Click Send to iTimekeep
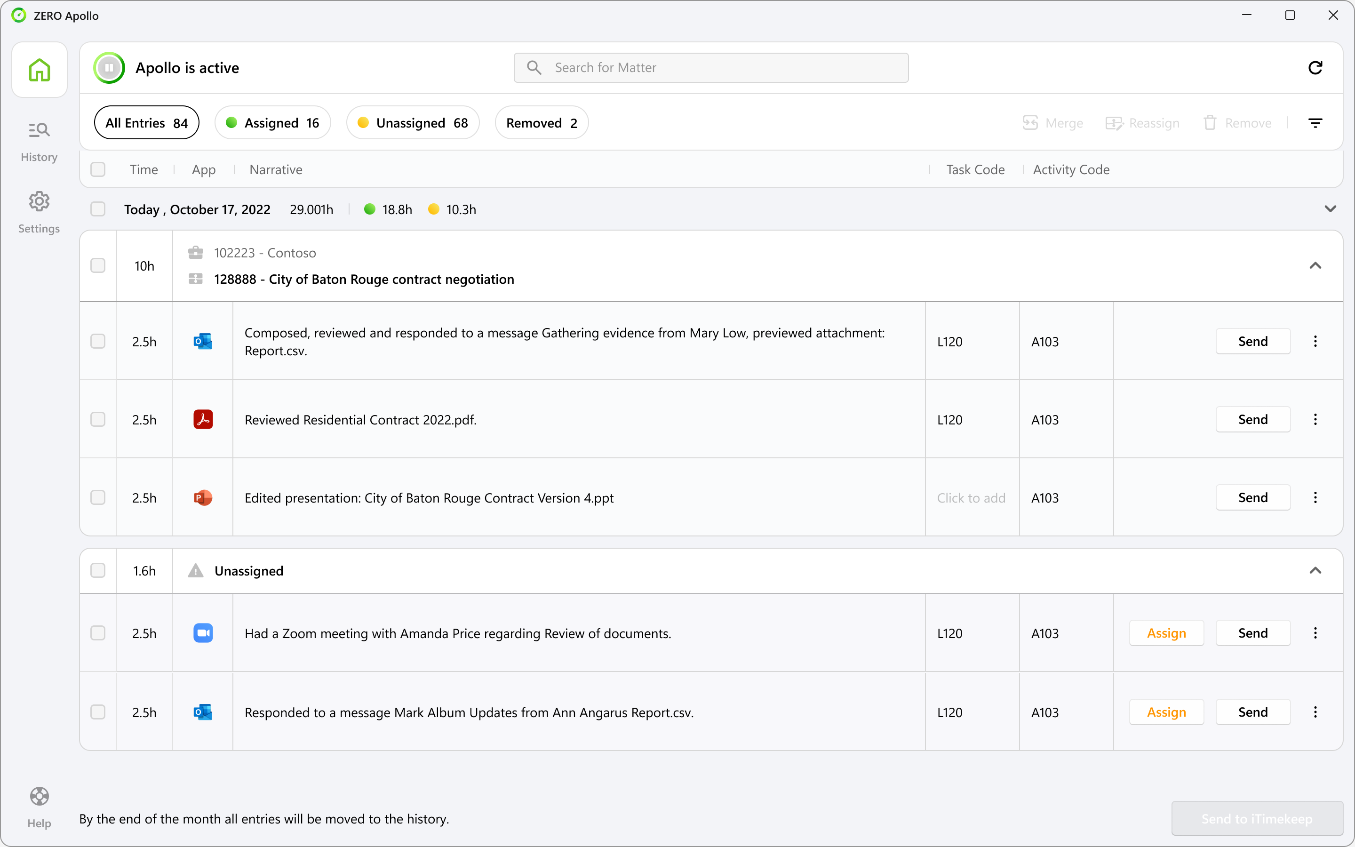Screen dimensions: 1355x847 click(1257, 818)
